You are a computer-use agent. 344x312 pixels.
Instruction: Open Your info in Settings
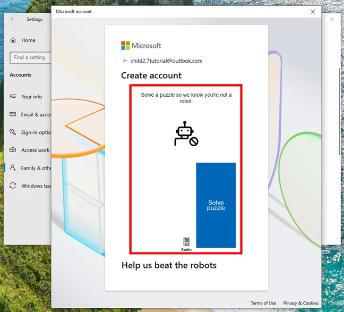click(x=28, y=97)
